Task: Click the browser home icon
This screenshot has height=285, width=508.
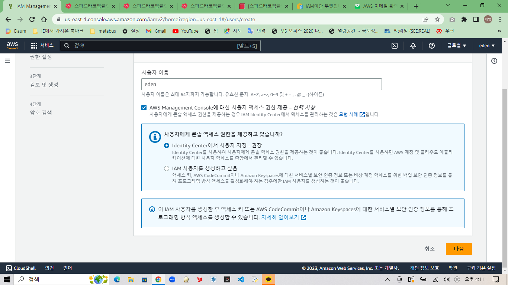Action: click(44, 19)
